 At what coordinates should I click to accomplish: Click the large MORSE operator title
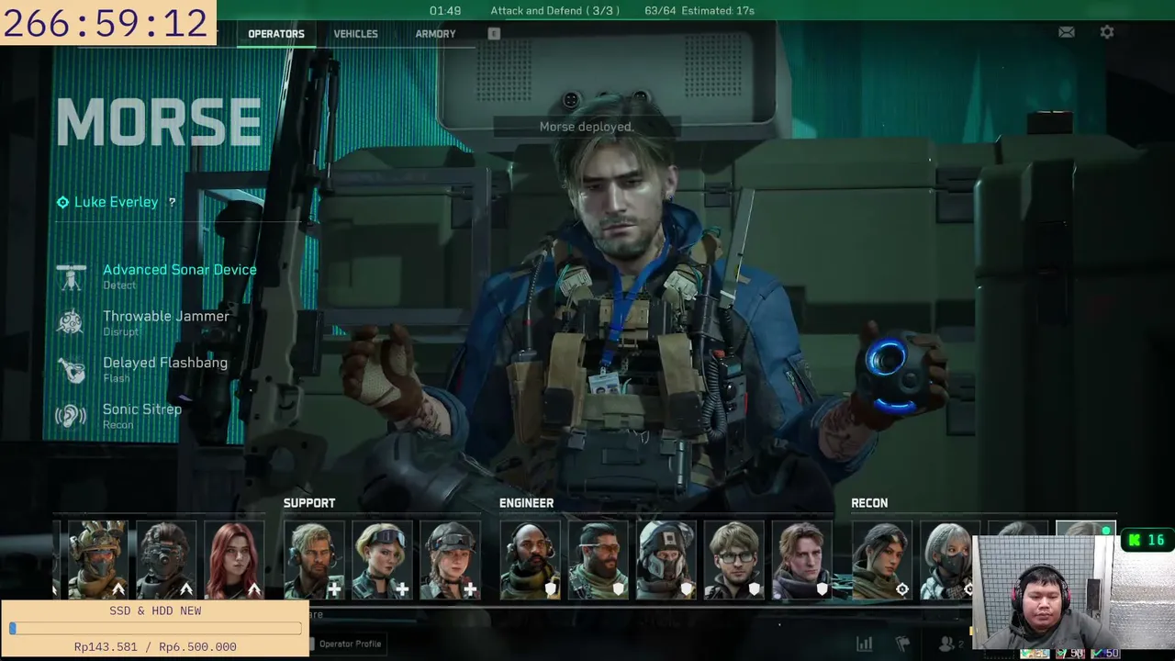click(159, 121)
